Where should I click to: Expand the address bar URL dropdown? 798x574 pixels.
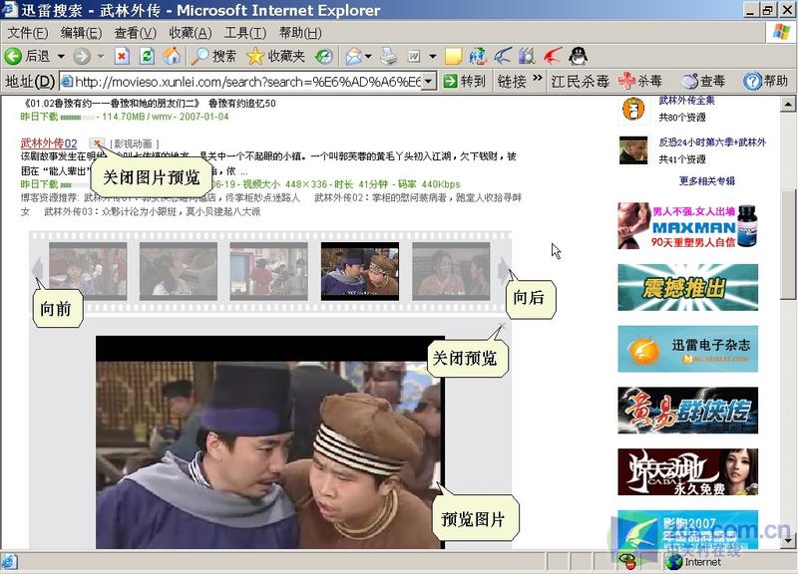(429, 81)
